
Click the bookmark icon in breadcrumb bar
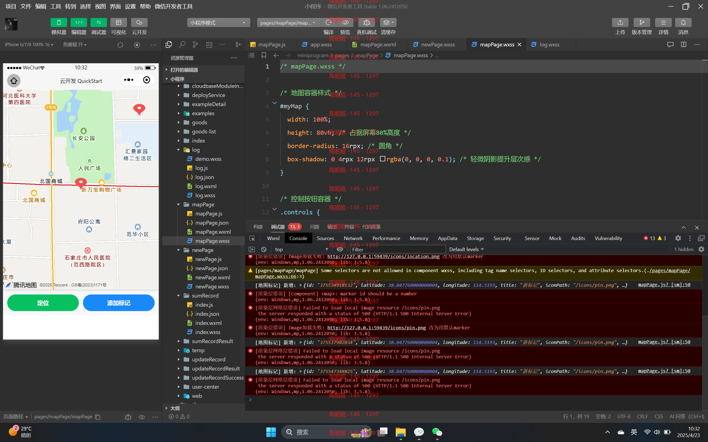tap(264, 55)
